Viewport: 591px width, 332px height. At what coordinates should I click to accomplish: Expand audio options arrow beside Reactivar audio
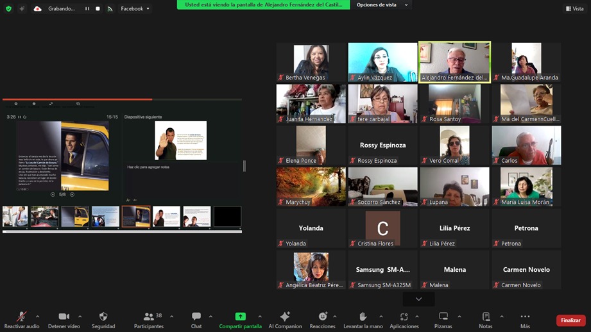(x=37, y=317)
